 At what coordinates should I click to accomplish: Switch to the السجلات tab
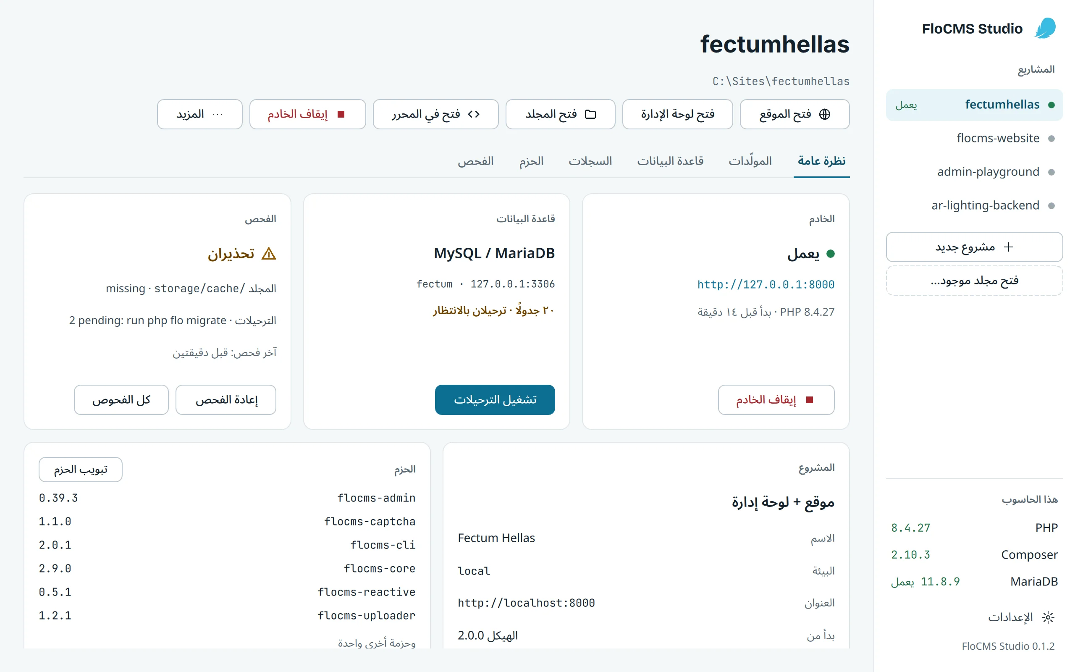pos(590,161)
